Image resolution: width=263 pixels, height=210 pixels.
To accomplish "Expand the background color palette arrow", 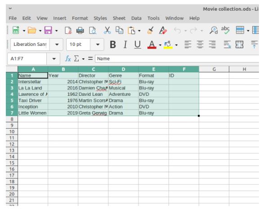I will point(176,45).
